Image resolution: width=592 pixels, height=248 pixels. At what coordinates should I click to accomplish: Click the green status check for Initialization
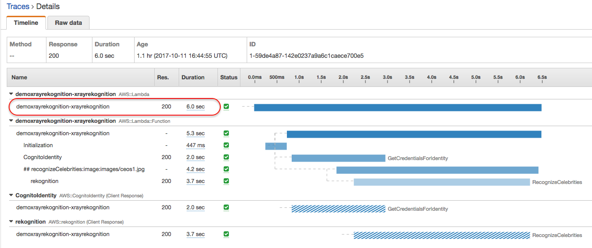226,145
